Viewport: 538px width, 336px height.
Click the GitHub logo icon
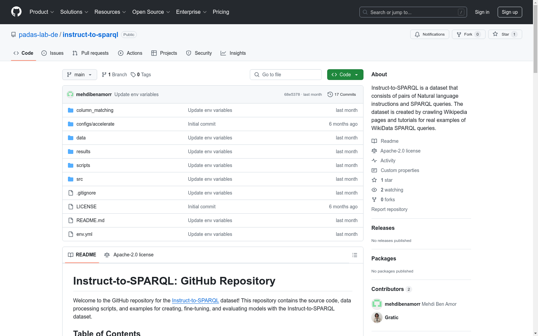point(16,12)
